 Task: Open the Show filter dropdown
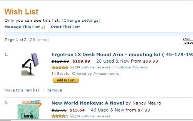pos(188,43)
